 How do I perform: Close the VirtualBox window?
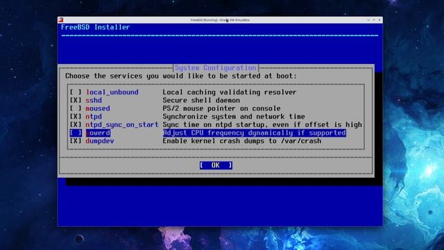click(x=379, y=20)
